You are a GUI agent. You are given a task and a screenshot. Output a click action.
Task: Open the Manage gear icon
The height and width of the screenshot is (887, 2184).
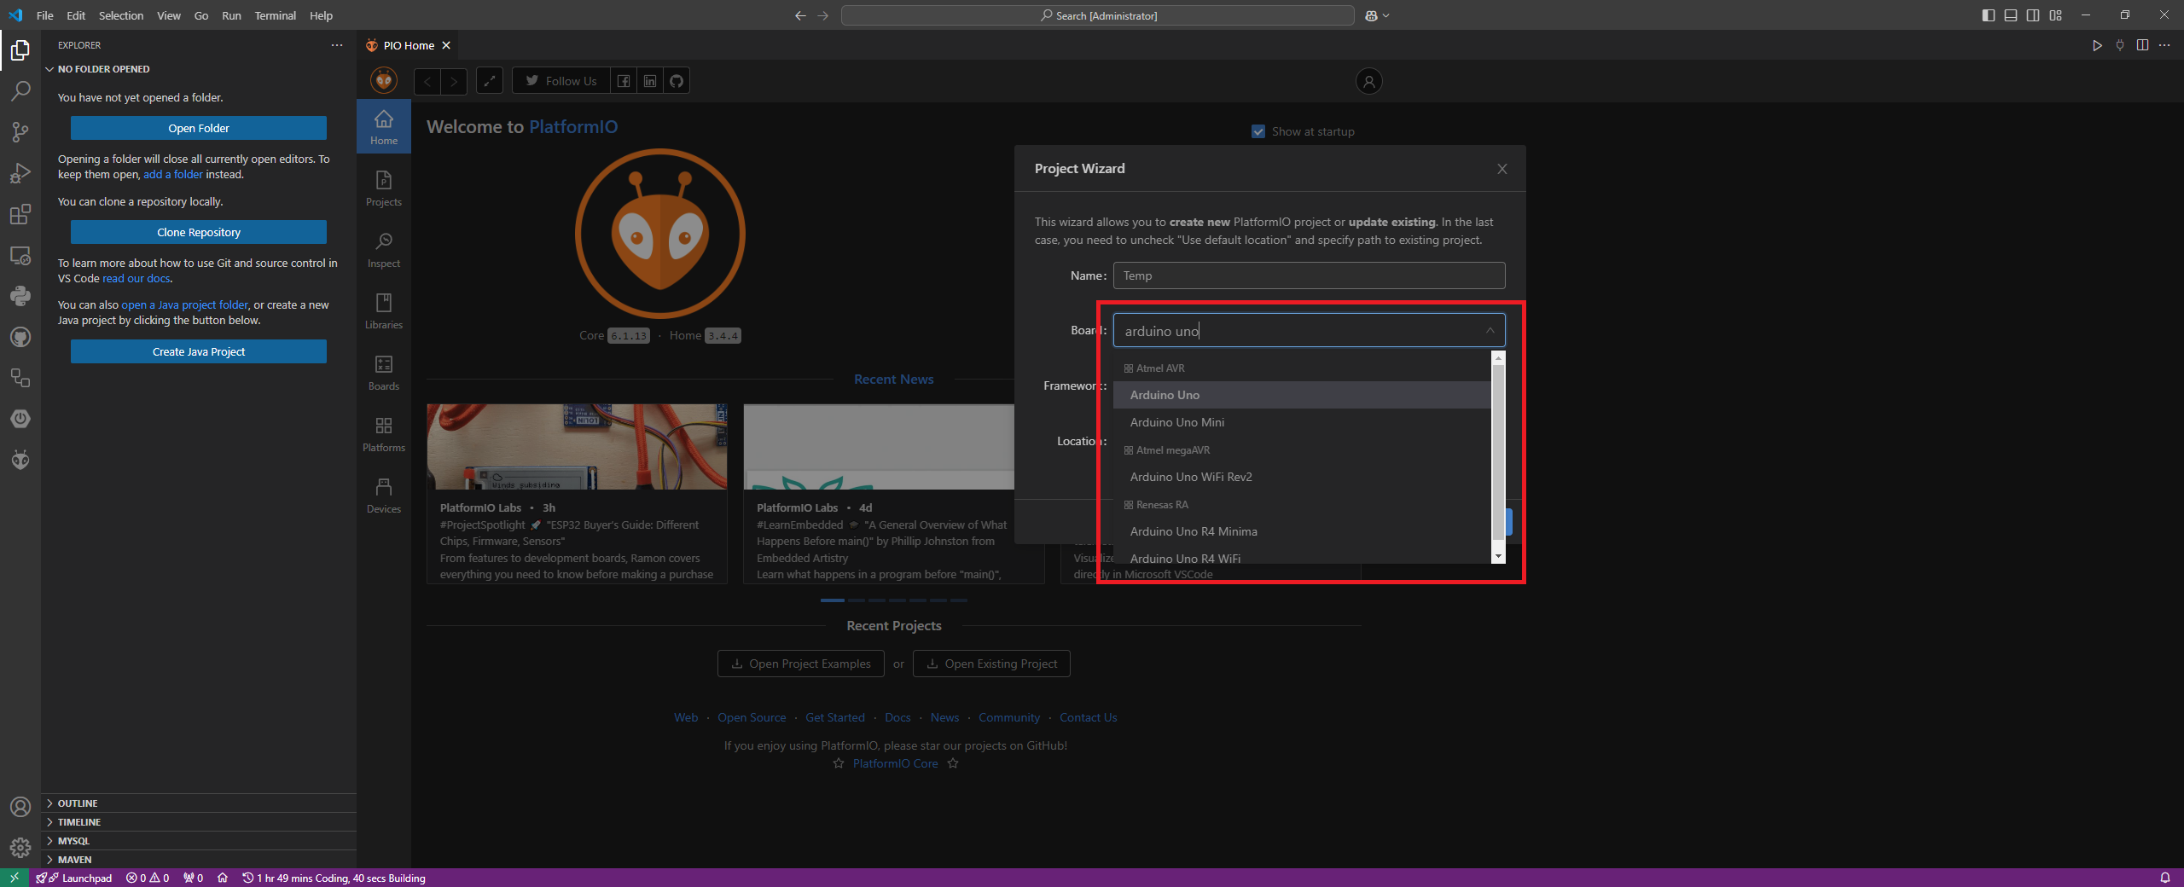[20, 848]
